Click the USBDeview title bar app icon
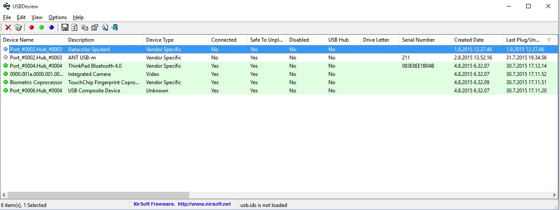 coord(7,7)
